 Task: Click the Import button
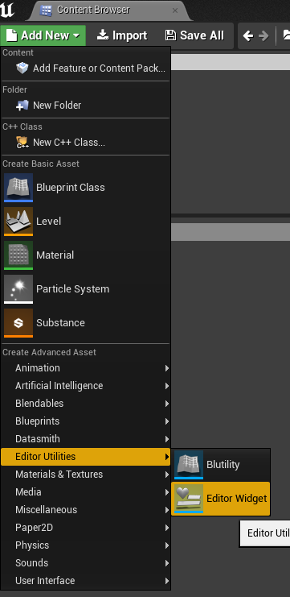(x=122, y=35)
